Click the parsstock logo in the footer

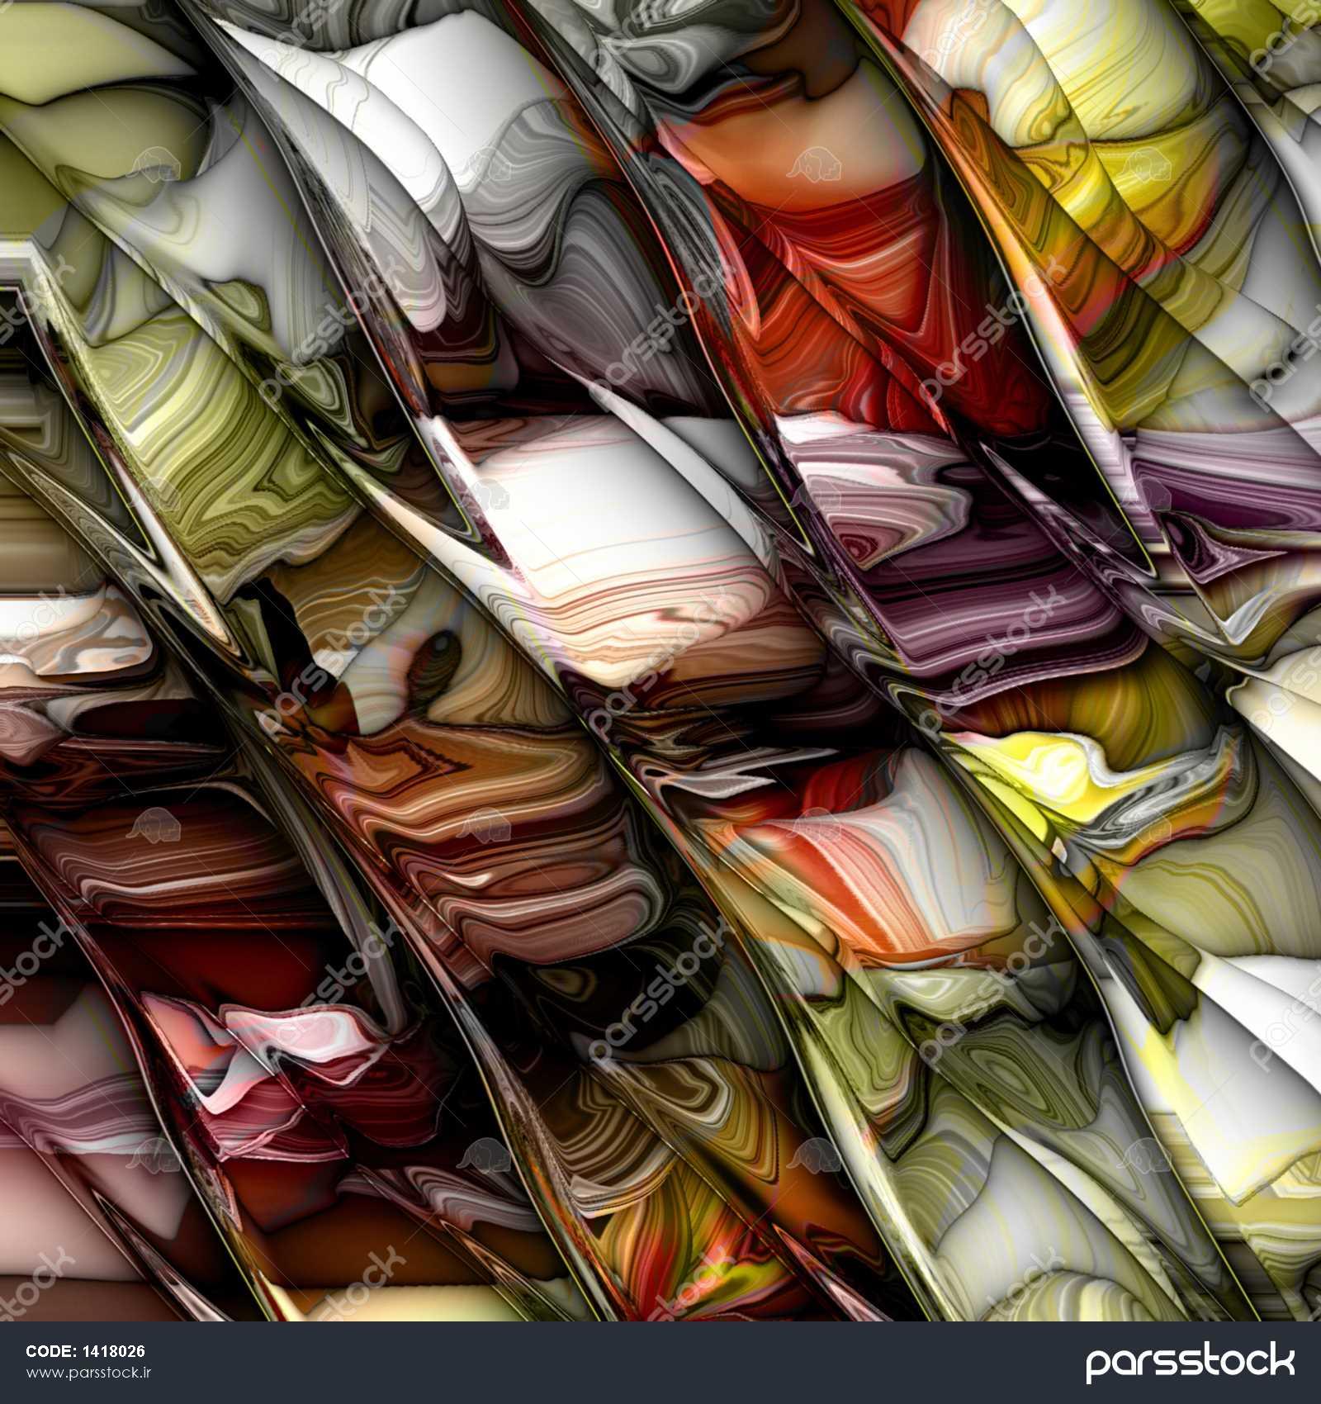point(1190,1361)
